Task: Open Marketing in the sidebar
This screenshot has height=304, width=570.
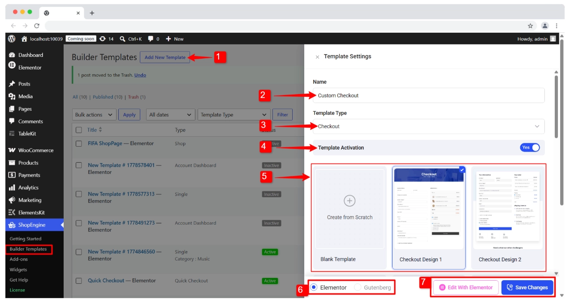Action: pyautogui.click(x=30, y=200)
